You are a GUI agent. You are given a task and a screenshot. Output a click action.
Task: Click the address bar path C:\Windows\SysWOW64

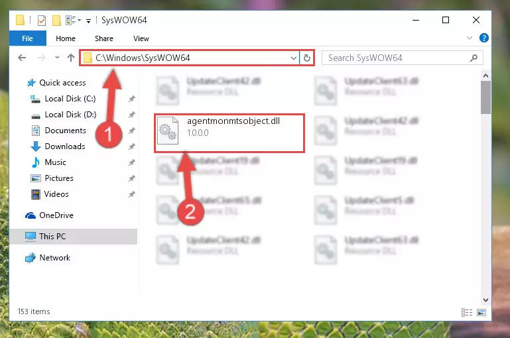pos(143,58)
